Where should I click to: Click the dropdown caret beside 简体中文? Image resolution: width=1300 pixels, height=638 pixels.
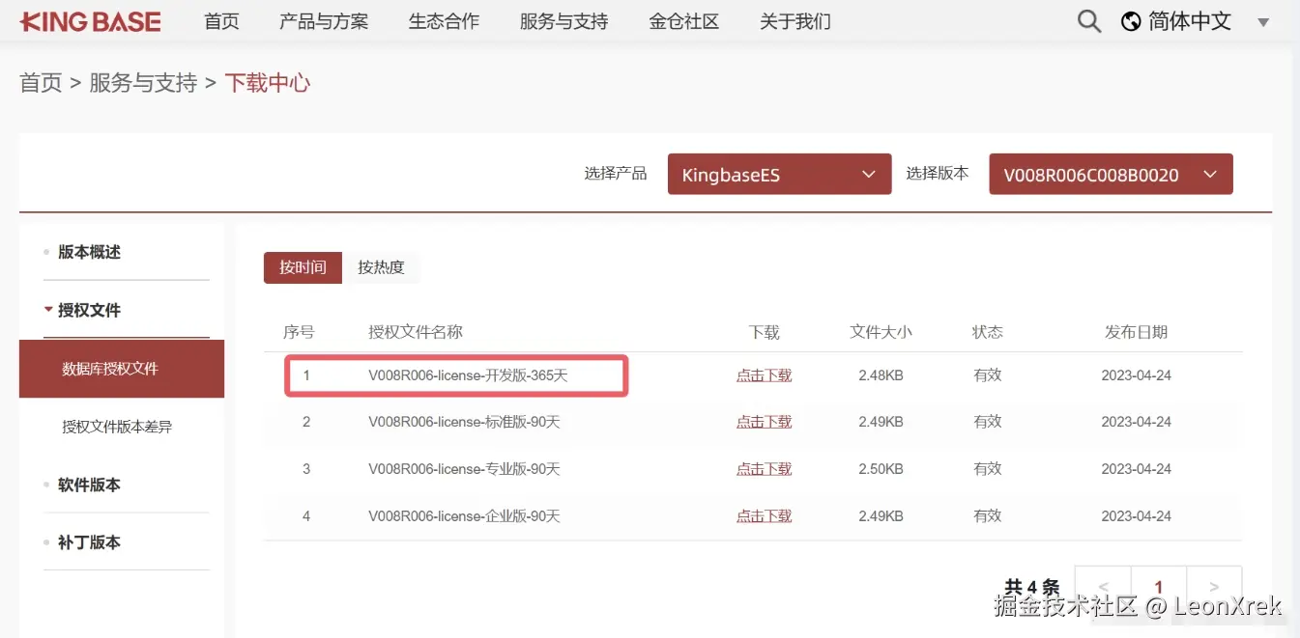[x=1263, y=21]
